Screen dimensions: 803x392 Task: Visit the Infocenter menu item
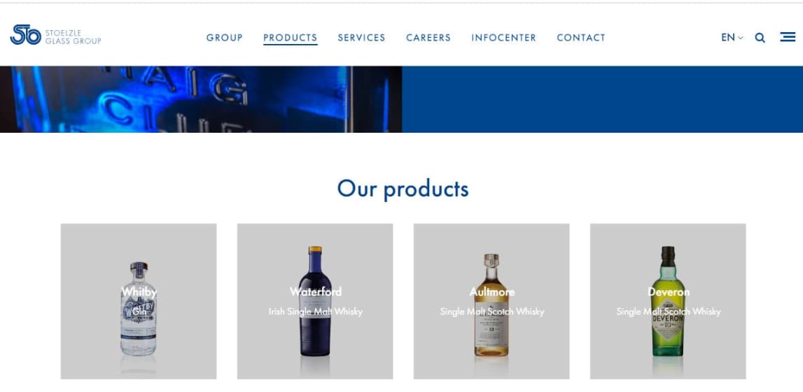pyautogui.click(x=503, y=37)
